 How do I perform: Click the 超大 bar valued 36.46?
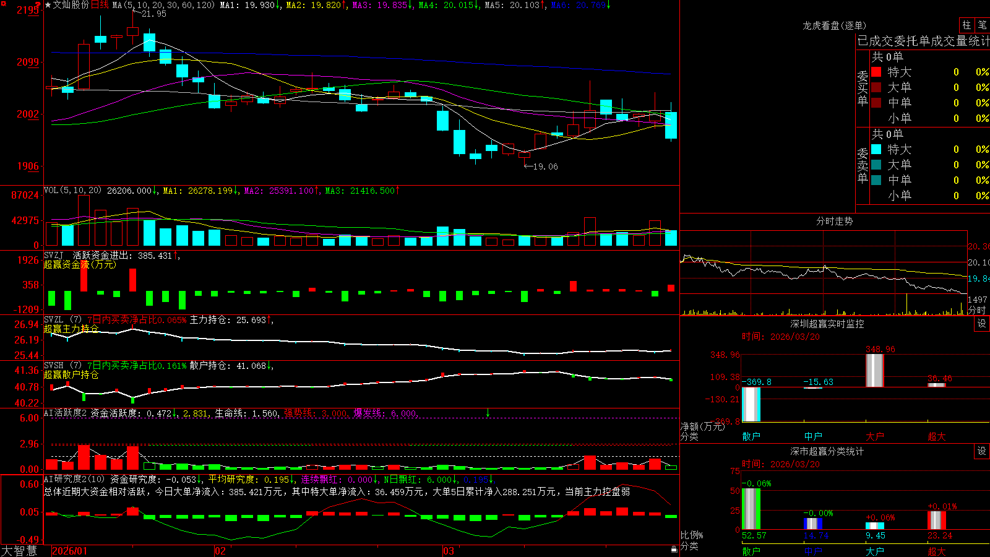click(936, 385)
